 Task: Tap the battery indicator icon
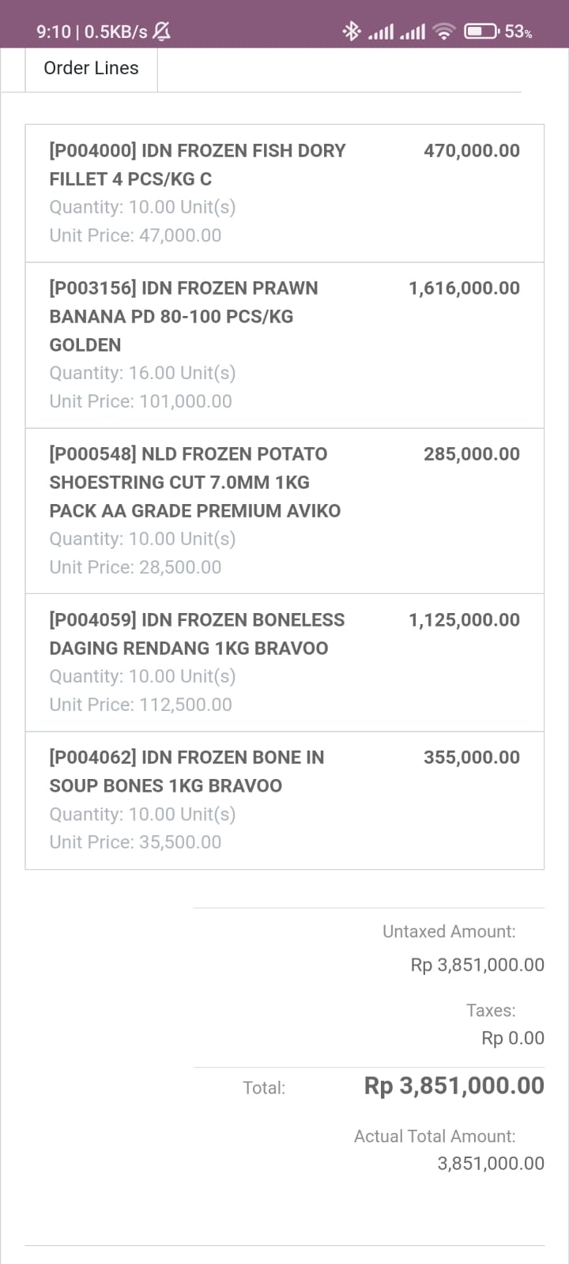[x=480, y=32]
